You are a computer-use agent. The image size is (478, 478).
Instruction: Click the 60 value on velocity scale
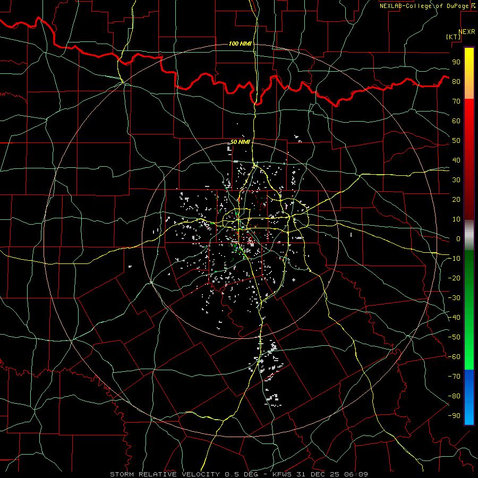point(456,121)
